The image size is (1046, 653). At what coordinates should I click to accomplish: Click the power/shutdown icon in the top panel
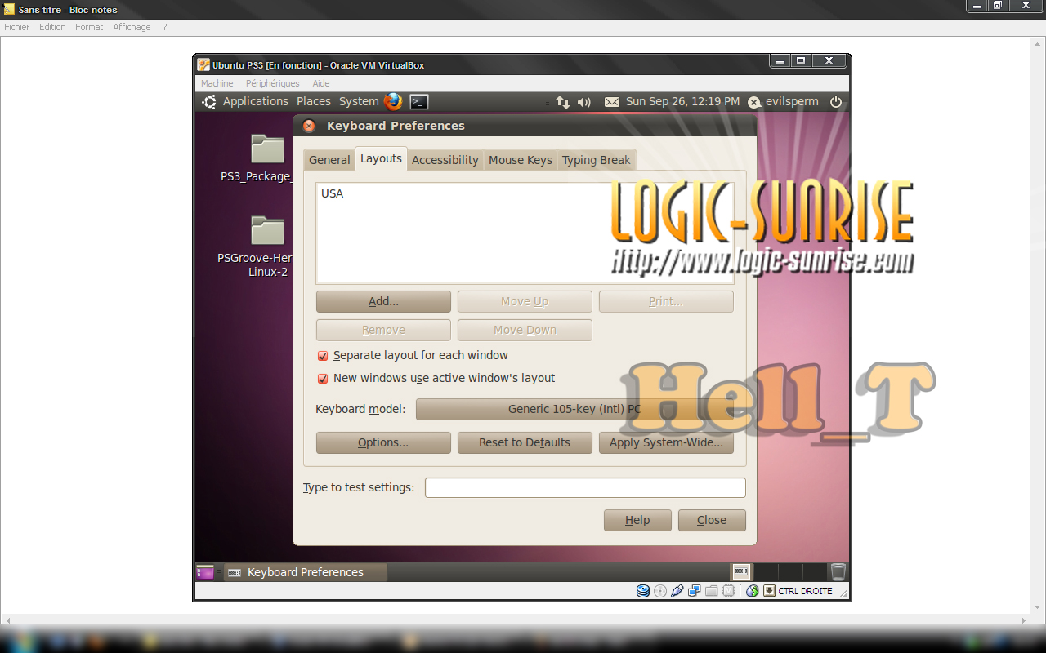(x=835, y=102)
